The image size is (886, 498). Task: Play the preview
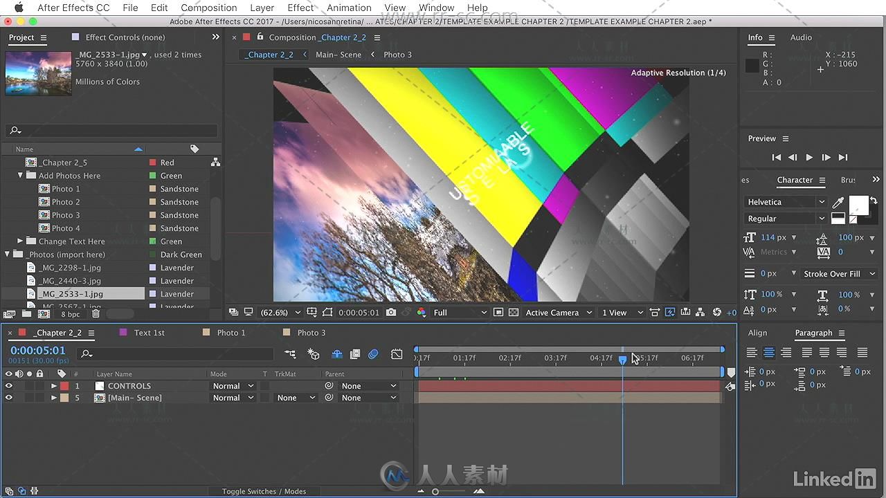809,158
